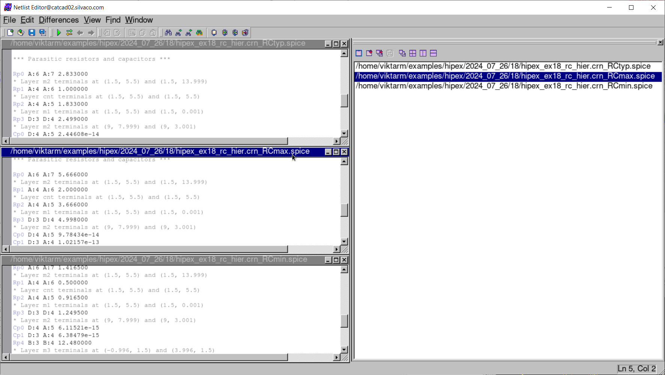Select the cascade windows icon
The height and width of the screenshot is (375, 665).
point(402,53)
